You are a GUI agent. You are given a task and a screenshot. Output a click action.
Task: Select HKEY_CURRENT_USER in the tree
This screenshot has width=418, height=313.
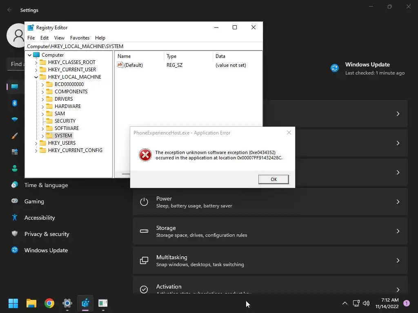click(x=72, y=69)
